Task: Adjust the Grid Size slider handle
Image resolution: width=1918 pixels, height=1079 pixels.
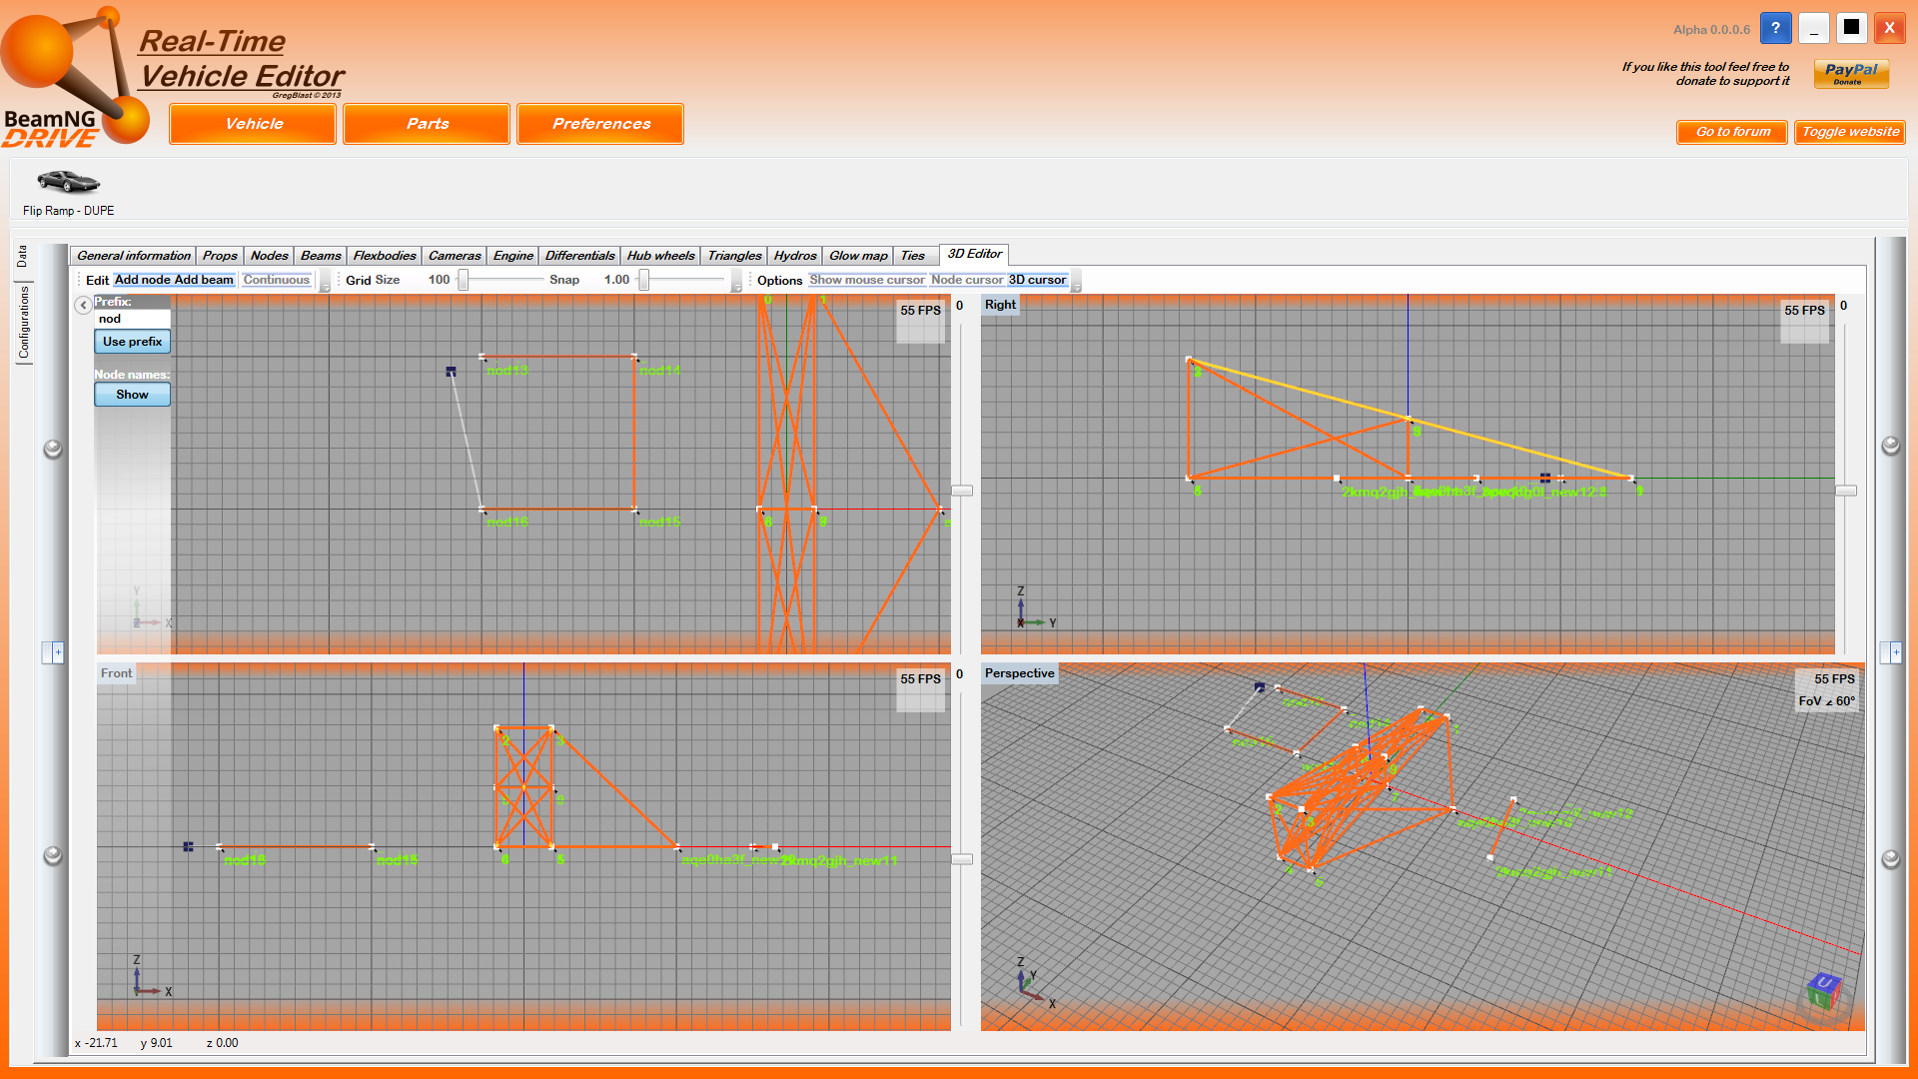Action: pyautogui.click(x=464, y=280)
